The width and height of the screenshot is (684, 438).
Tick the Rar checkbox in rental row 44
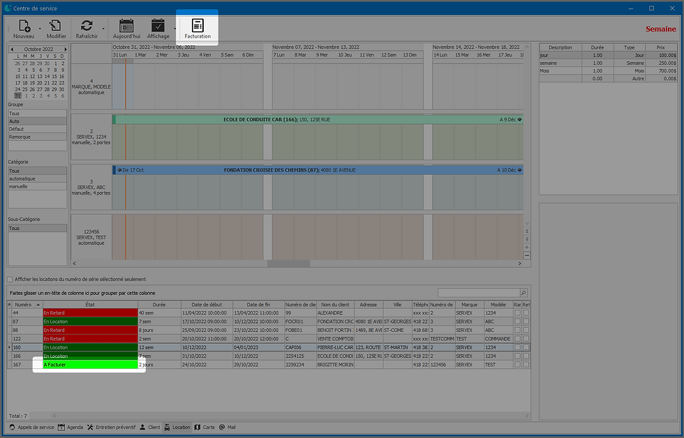(517, 312)
